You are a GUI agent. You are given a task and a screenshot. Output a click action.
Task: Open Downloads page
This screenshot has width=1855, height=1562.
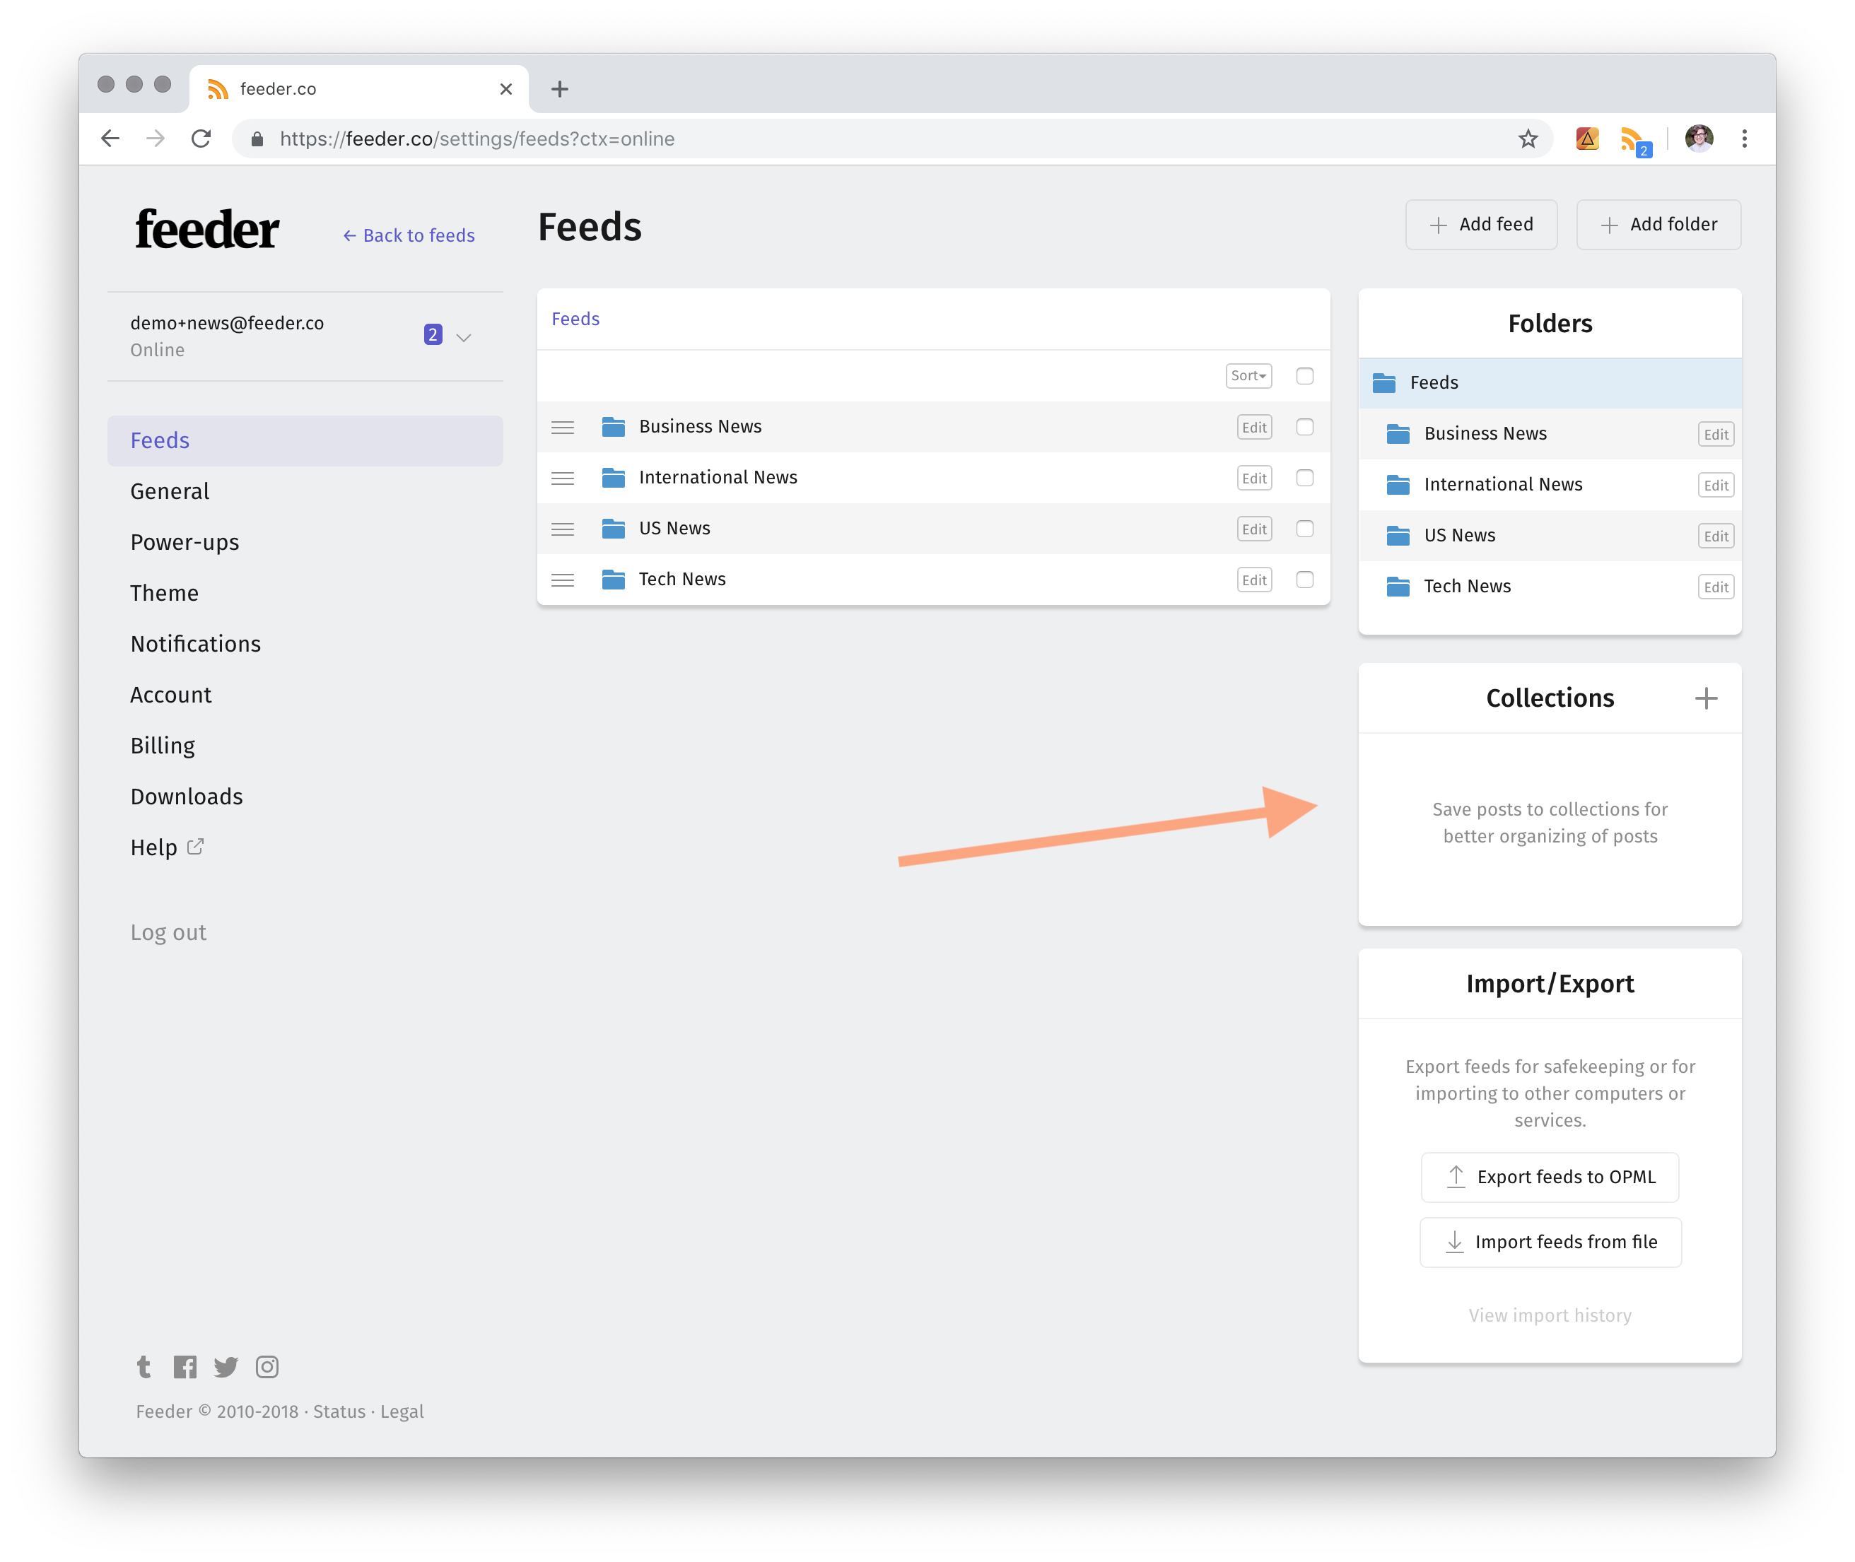pos(305,797)
